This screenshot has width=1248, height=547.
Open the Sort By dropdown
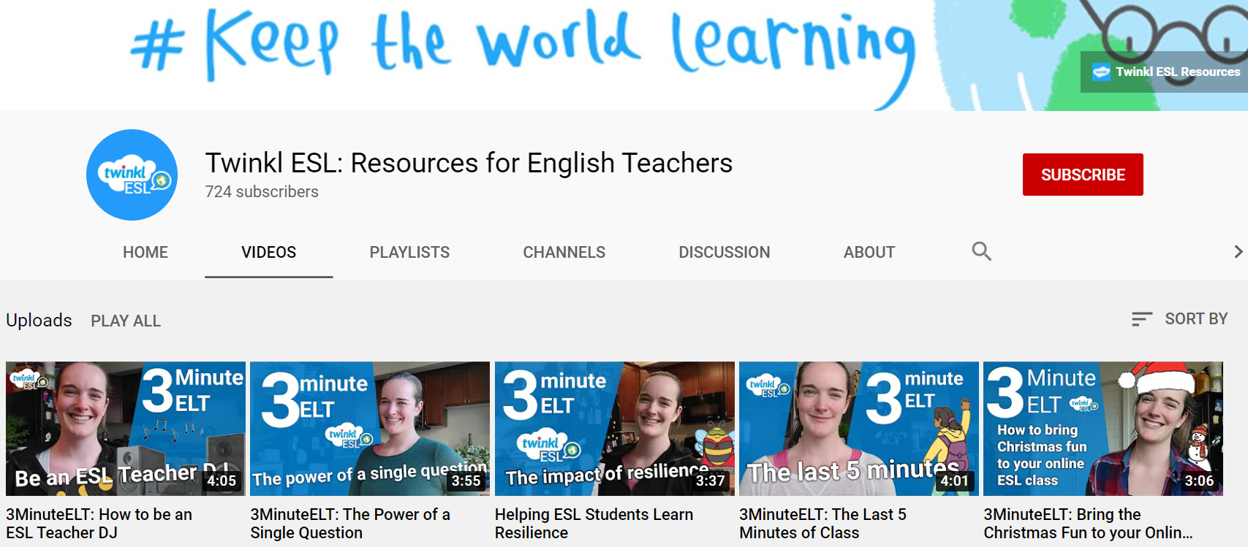click(x=1179, y=319)
